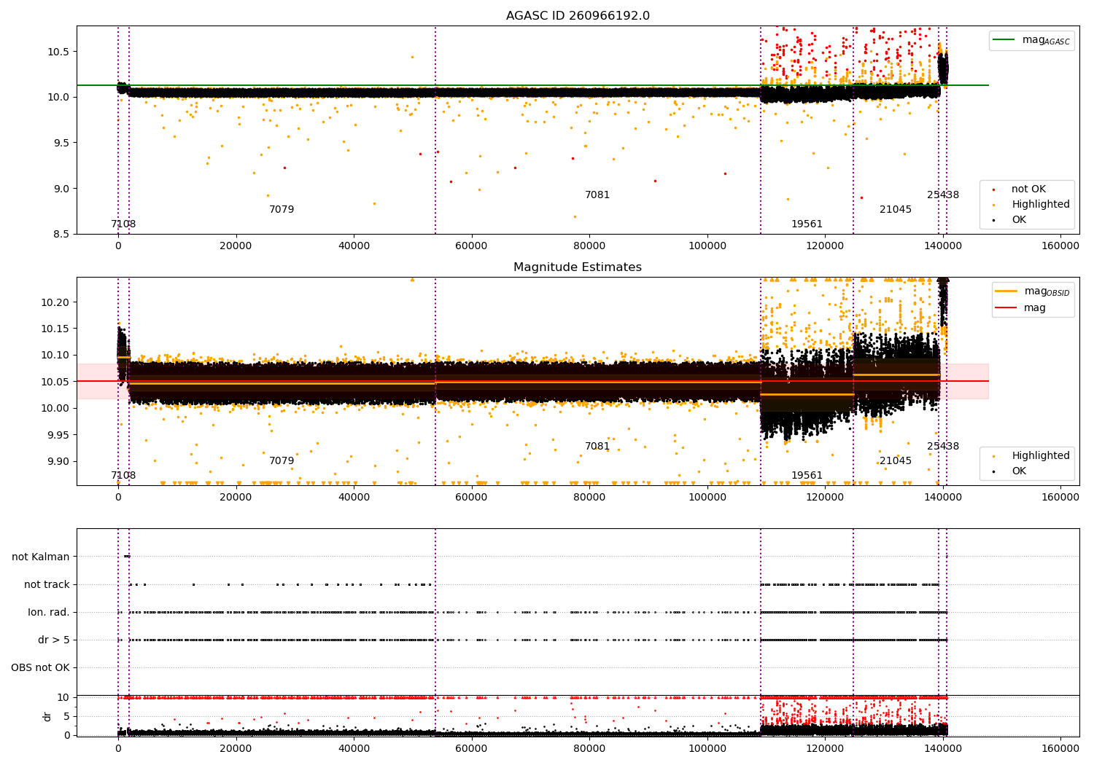This screenshot has width=1094, height=765.
Task: Click y-axis tick 8.5 in top plot
Action: (62, 235)
